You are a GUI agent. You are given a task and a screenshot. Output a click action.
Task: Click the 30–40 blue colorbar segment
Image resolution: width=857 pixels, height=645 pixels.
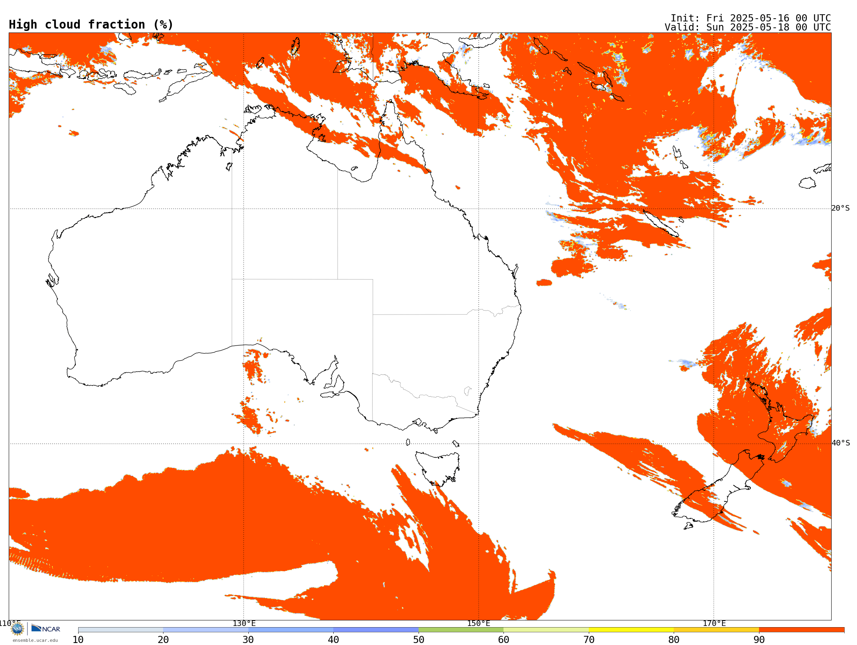(291, 630)
